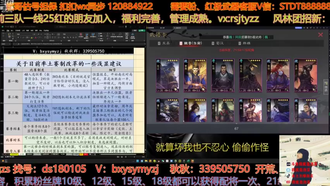Screen dimensions: 330x186
Task: Select the 比赛时长 cell in spreadsheet
Action: click(13, 140)
